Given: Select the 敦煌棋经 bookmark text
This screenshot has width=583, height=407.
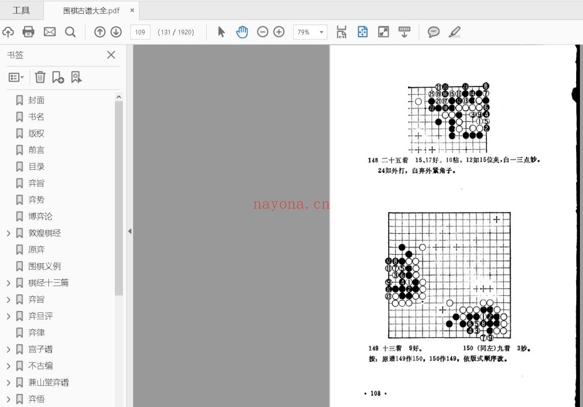Looking at the screenshot, I should click(x=44, y=233).
